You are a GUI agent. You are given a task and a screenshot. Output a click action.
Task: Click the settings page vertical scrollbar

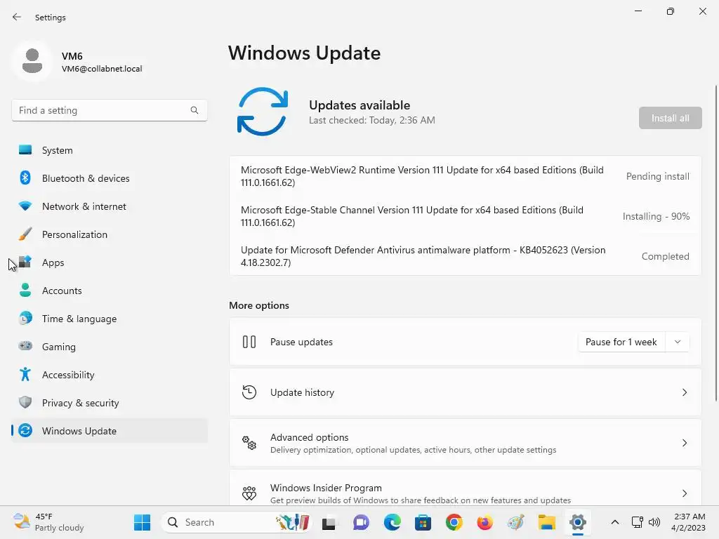(x=715, y=243)
